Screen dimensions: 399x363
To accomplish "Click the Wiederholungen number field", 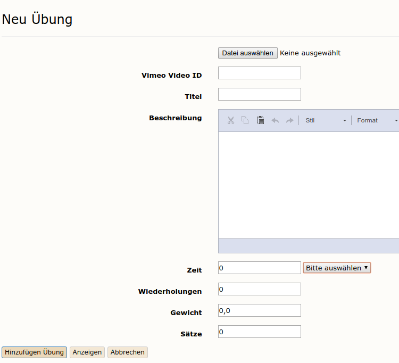I will [260, 289].
